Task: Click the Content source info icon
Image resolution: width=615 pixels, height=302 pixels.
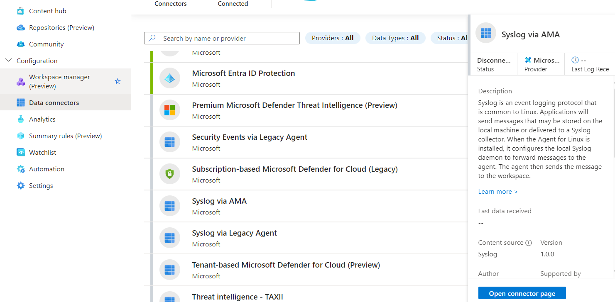Action: pos(529,243)
